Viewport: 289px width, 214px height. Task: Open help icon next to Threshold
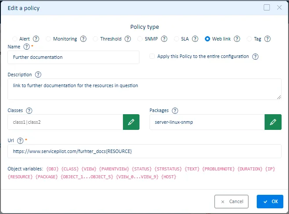(128, 39)
